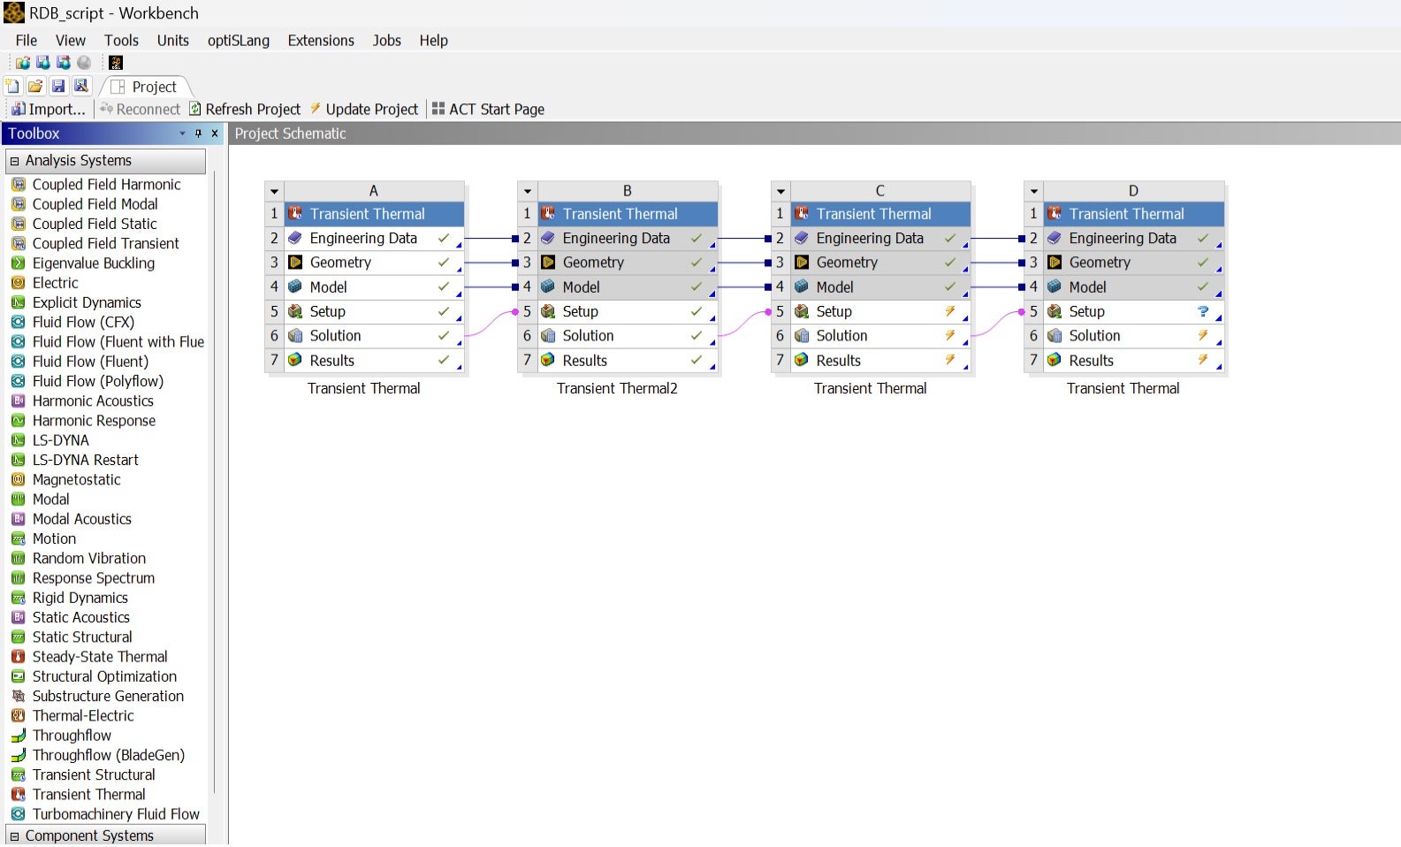
Task: Click the Import icon button
Action: (x=48, y=109)
